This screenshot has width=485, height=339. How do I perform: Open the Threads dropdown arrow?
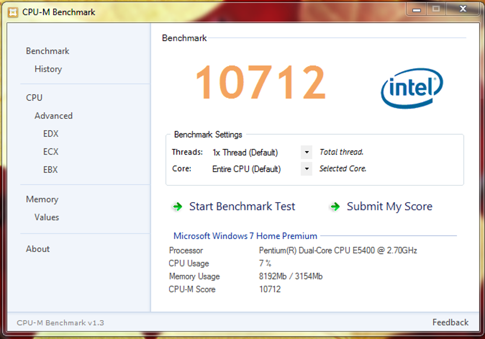click(307, 152)
